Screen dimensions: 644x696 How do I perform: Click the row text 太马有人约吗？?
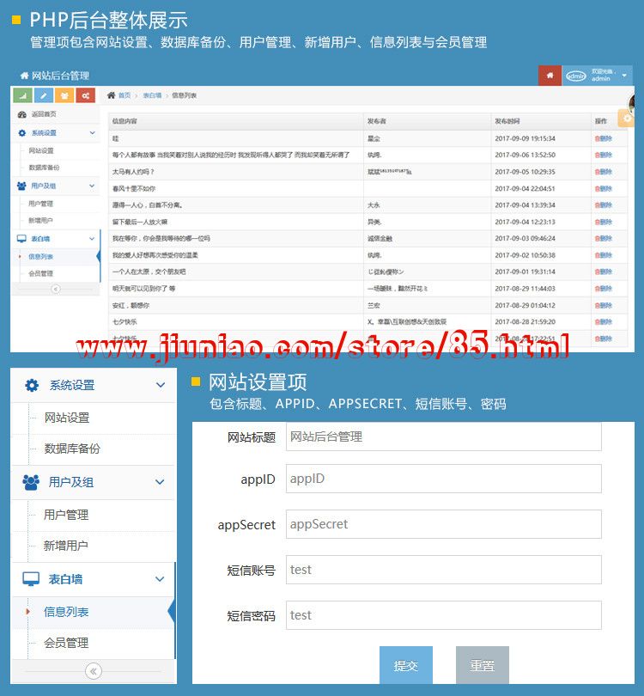click(x=133, y=172)
